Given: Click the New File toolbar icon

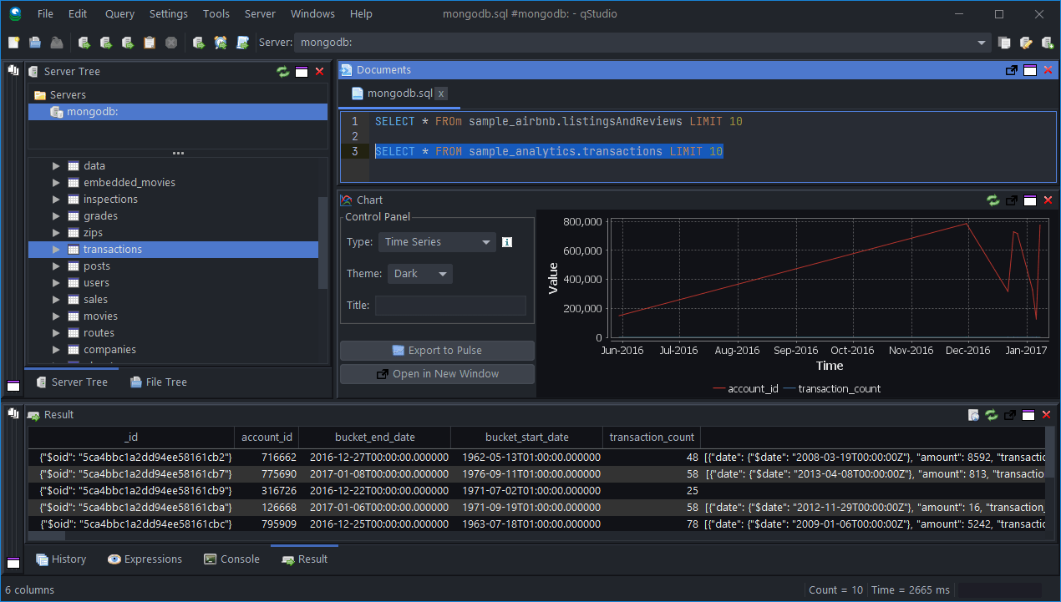Looking at the screenshot, I should 13,43.
